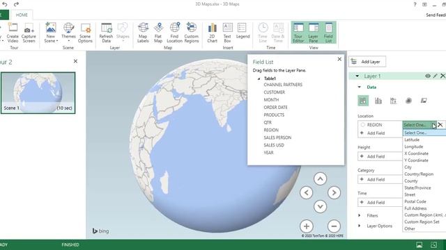Toggle Layer 1 visibility eye
446x250 pixels.
click(427, 76)
